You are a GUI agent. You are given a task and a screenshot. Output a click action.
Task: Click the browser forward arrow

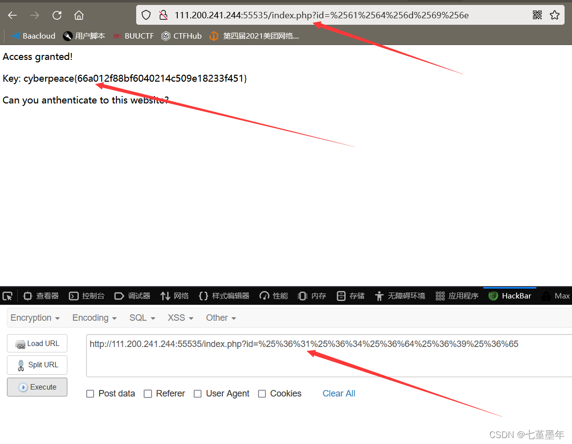click(35, 15)
